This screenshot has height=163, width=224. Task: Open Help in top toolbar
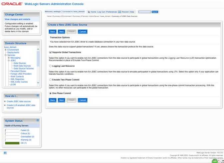pos(132,12)
